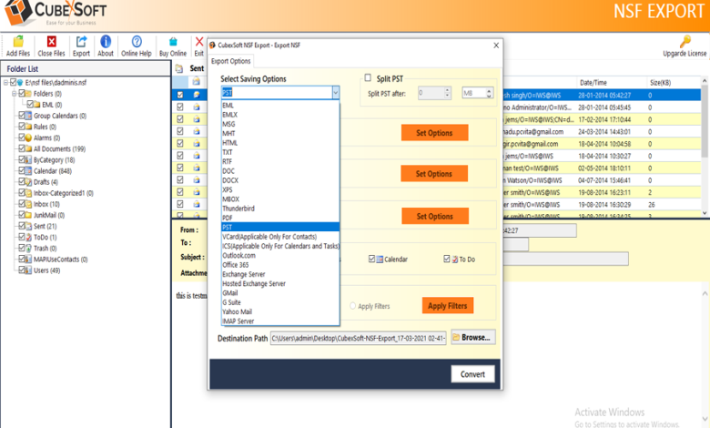Click the Exit toolbar icon
Screen dimensions: 710x428
(199, 42)
